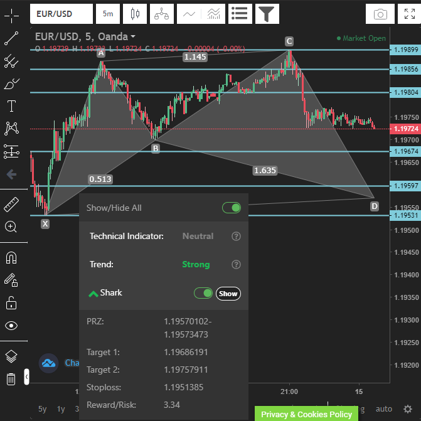Toggle the Show/Hide All switch
The width and height of the screenshot is (421, 421).
[232, 208]
